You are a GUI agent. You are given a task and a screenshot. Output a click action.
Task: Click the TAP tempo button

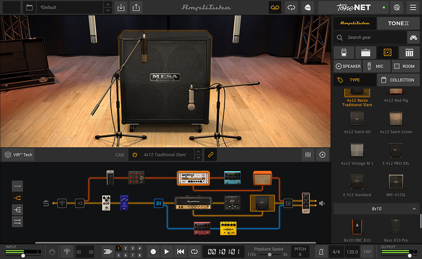(367, 252)
